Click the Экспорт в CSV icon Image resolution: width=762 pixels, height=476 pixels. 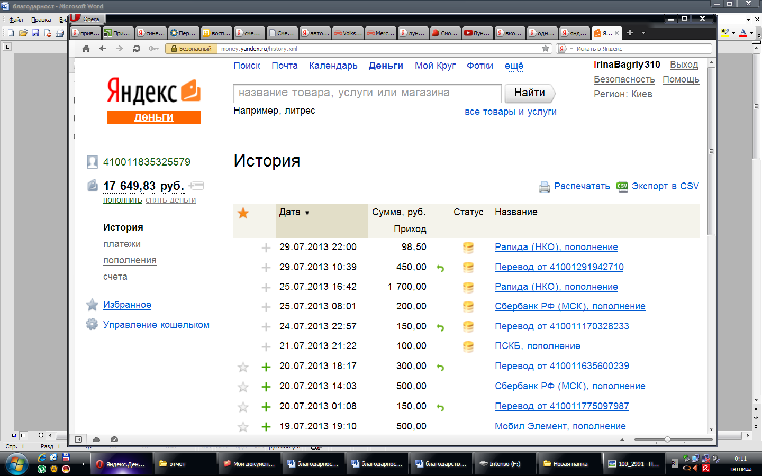622,186
